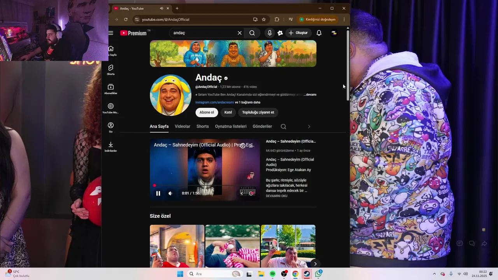The height and width of the screenshot is (280, 498).
Task: Subscribe with the Abone ol button
Action: pyautogui.click(x=207, y=112)
